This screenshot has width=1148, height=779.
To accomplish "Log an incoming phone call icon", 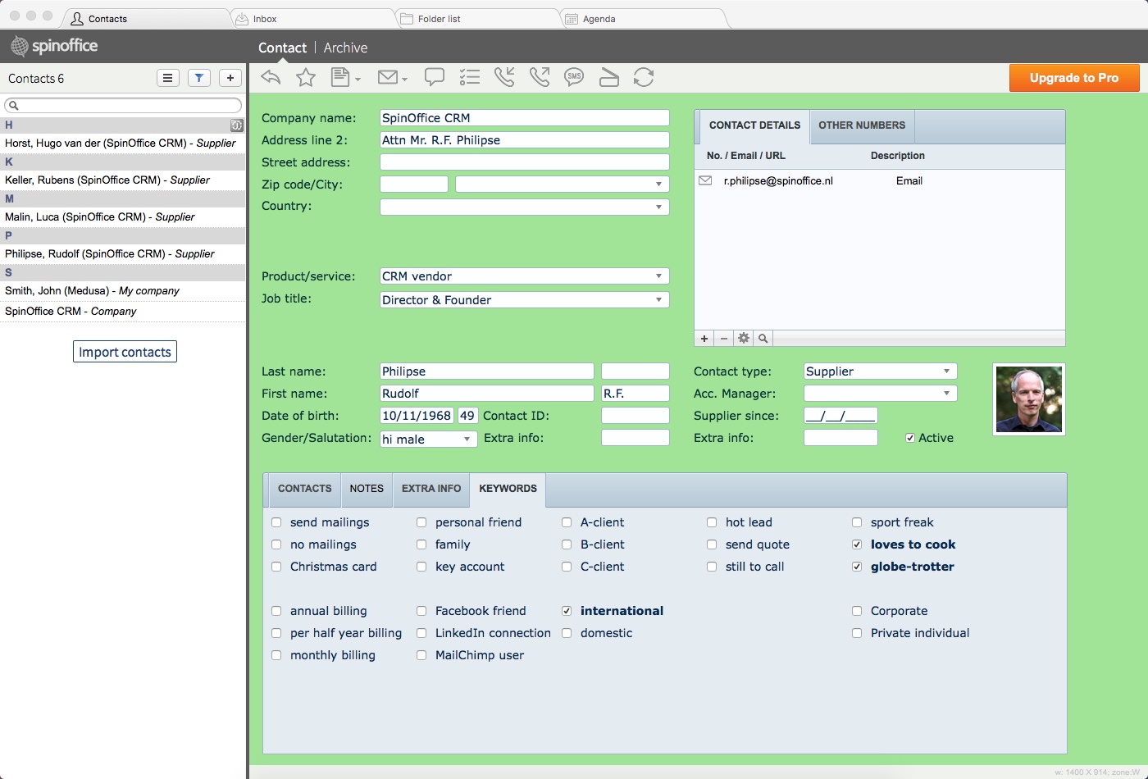I will [x=504, y=77].
